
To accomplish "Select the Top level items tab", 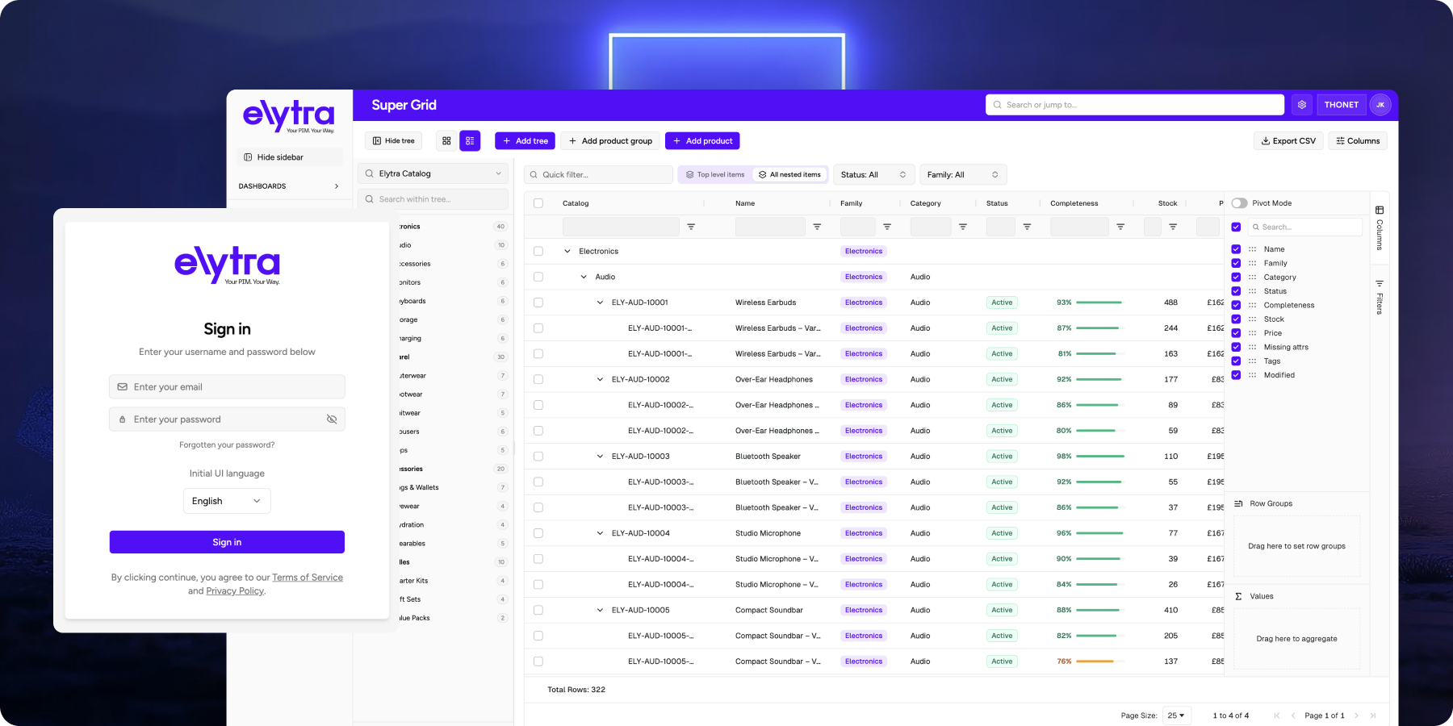I will pos(715,174).
